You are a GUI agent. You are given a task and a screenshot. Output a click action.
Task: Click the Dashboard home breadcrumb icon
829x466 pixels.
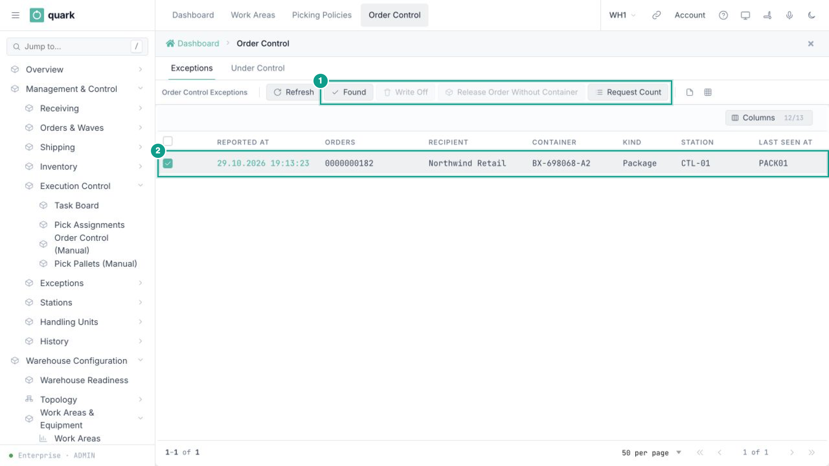[x=170, y=43]
